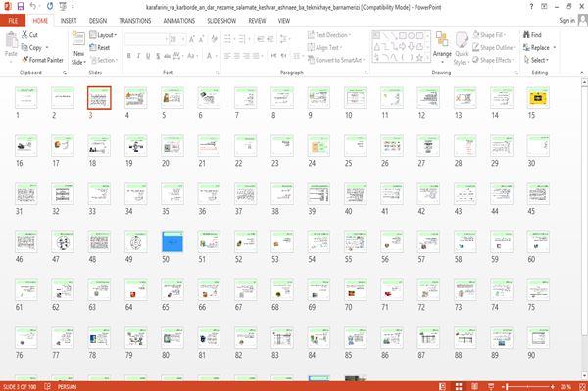Image resolution: width=588 pixels, height=391 pixels.
Task: Click PERSIAN language indicator in status bar
Action: [x=67, y=386]
